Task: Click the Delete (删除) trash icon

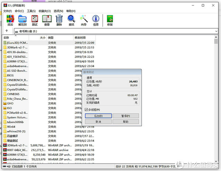Action: 59,20
